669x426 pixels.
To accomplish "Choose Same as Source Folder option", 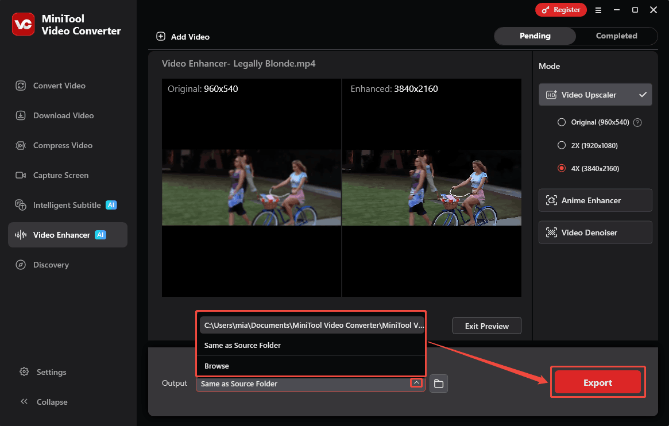I will 242,345.
